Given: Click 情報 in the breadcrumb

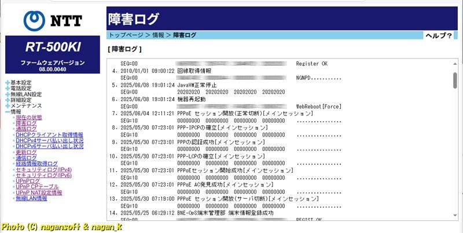Looking at the screenshot, I should pos(158,35).
